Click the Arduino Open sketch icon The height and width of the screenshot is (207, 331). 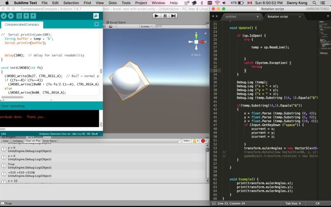tap(26, 16)
